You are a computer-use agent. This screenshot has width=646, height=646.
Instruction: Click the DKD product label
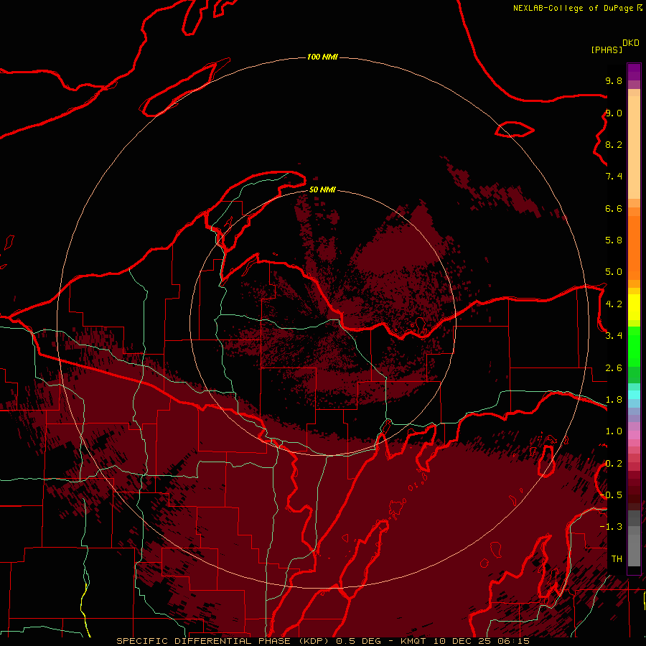631,42
